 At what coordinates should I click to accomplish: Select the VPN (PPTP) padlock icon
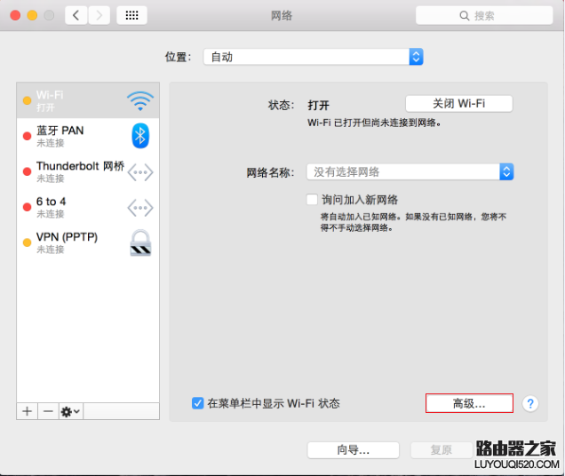(x=140, y=242)
